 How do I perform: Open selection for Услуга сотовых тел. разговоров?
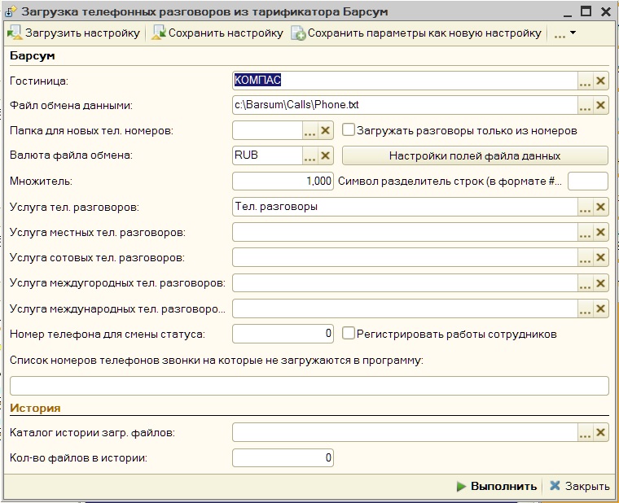click(585, 258)
